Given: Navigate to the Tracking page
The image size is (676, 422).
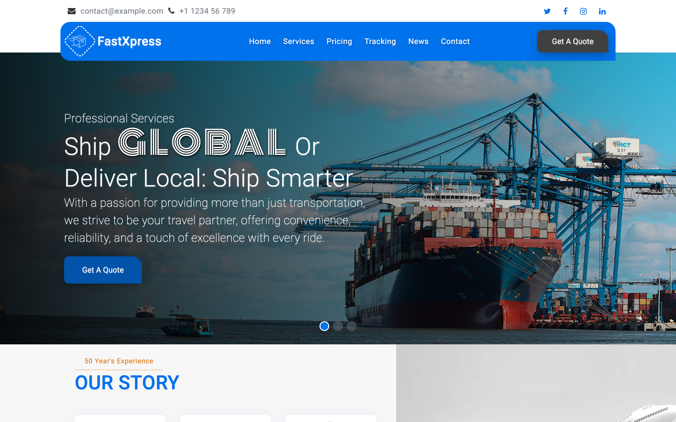Looking at the screenshot, I should point(380,41).
